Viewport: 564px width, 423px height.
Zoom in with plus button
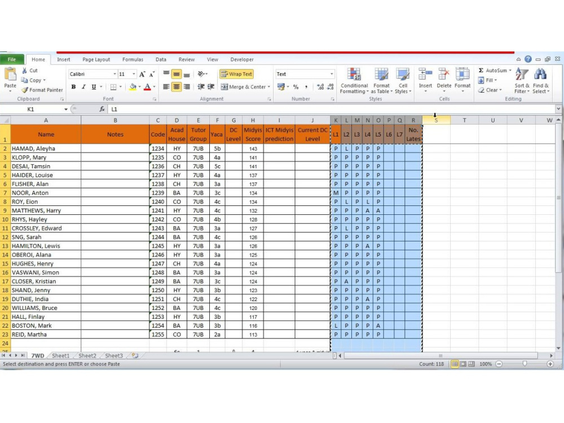click(550, 364)
